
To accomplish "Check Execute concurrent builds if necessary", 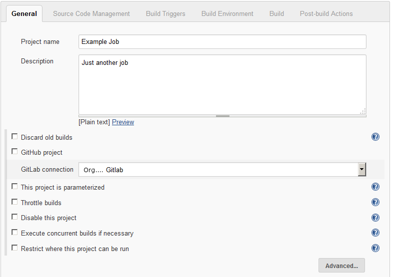I will point(14,233).
